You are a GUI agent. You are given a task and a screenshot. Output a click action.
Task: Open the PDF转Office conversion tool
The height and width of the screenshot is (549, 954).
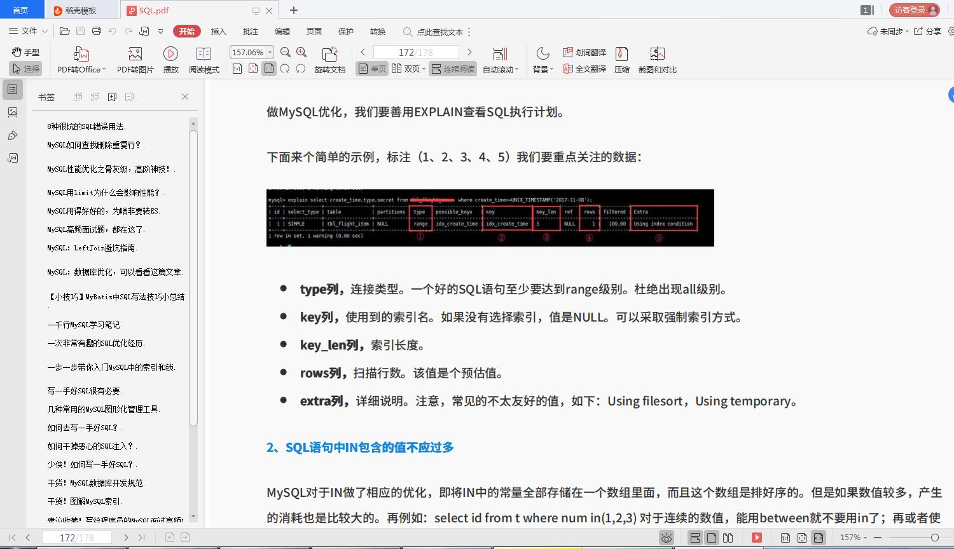[x=80, y=60]
